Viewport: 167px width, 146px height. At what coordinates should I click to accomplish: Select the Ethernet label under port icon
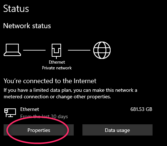click(57, 62)
